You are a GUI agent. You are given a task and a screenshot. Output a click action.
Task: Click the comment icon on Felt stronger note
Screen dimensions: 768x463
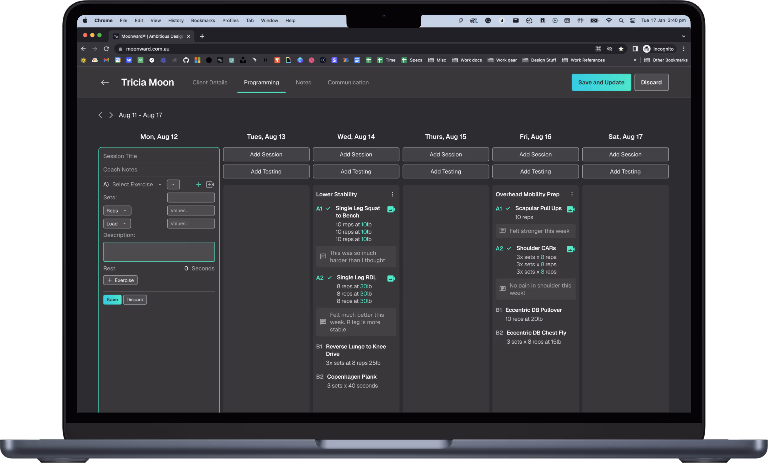coord(502,231)
